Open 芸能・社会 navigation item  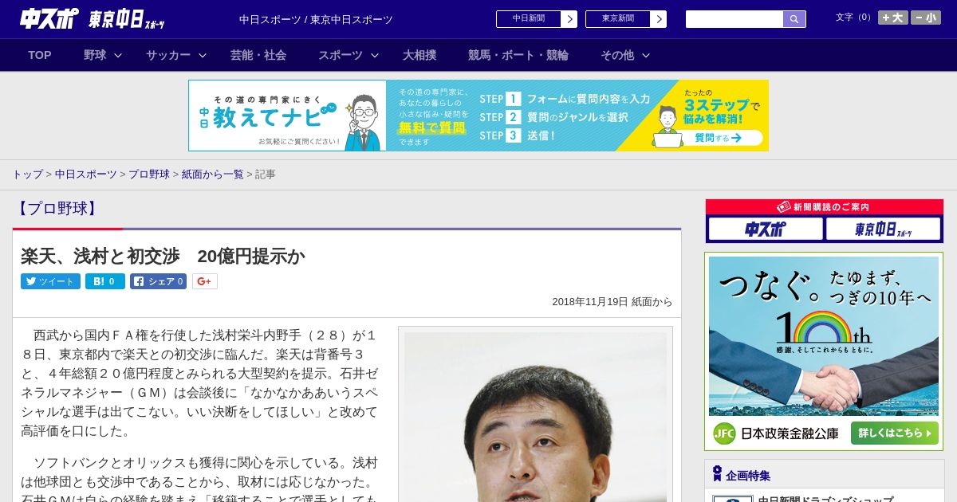pyautogui.click(x=258, y=55)
